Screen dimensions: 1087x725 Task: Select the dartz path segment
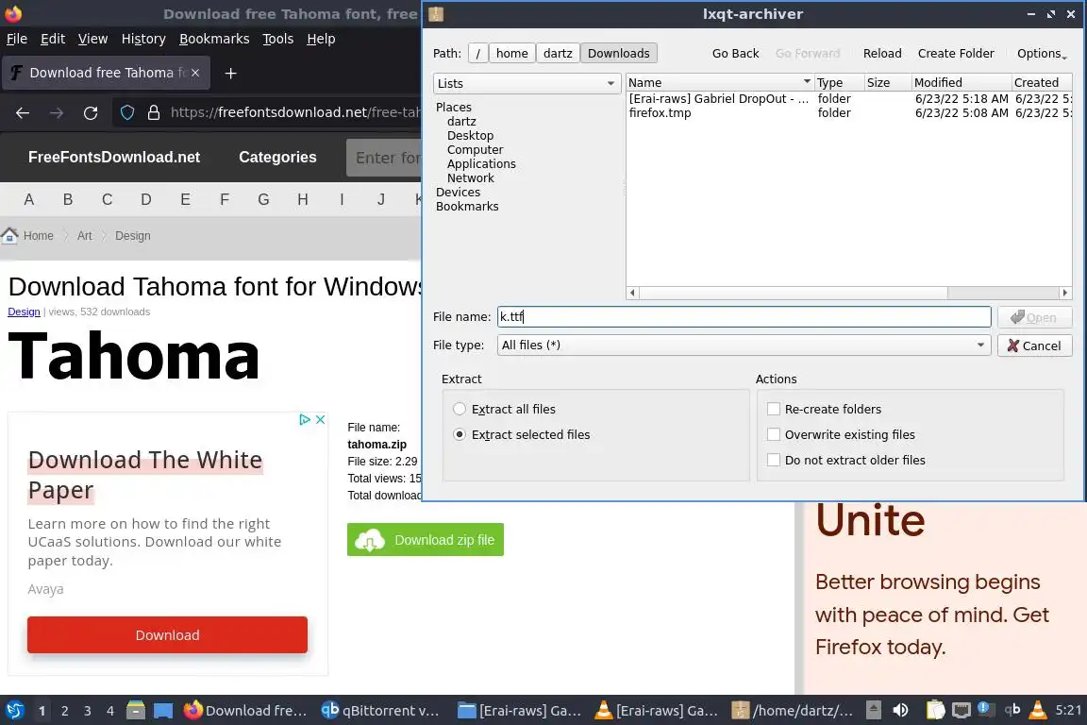pos(558,54)
